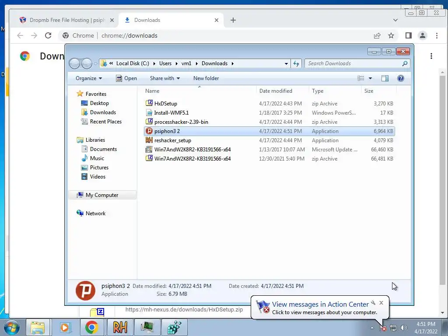Click the Open toolbar button
The width and height of the screenshot is (448, 336).
[126, 78]
